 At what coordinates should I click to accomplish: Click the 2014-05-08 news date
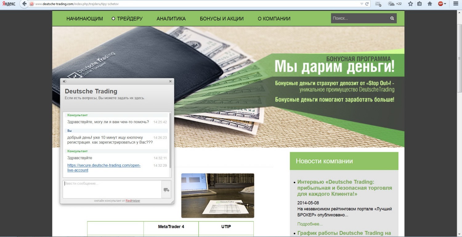point(308,203)
